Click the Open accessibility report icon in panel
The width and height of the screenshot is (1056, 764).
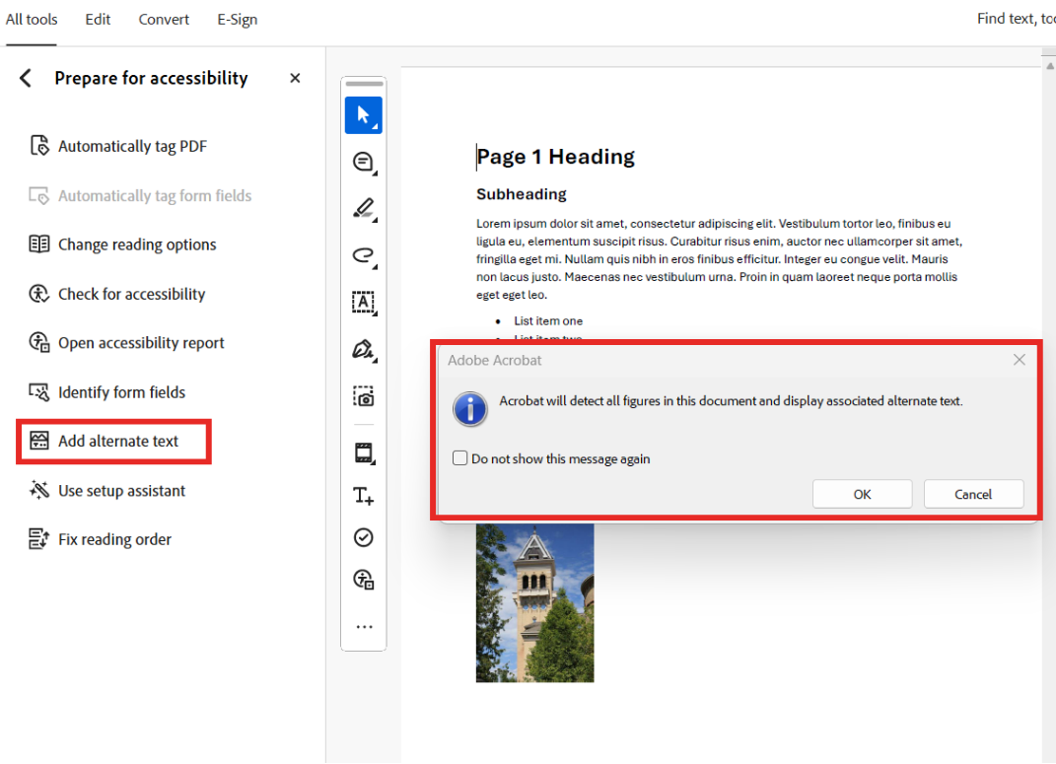(39, 343)
